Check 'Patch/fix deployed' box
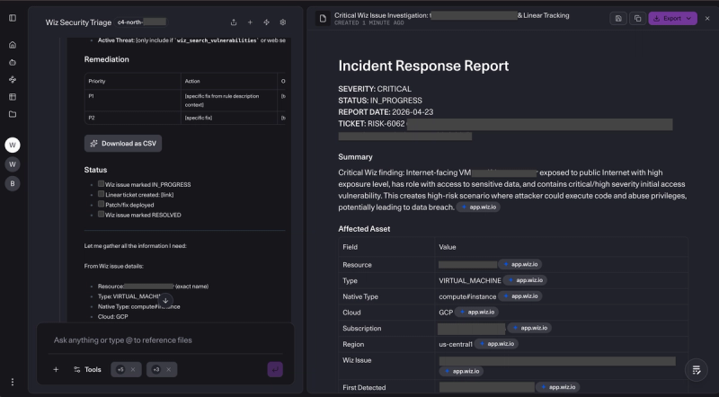Image resolution: width=719 pixels, height=397 pixels. pos(101,204)
